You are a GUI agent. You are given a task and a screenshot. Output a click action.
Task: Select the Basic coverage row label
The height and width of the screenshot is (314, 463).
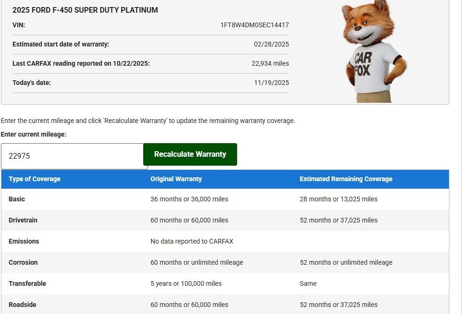(17, 199)
